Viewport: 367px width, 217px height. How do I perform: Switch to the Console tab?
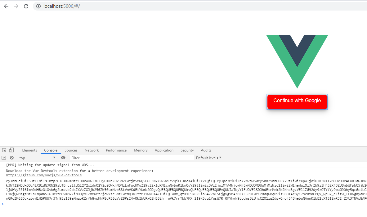tap(51, 150)
